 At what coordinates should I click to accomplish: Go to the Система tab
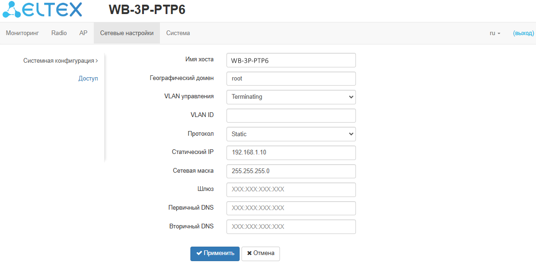[x=178, y=33]
